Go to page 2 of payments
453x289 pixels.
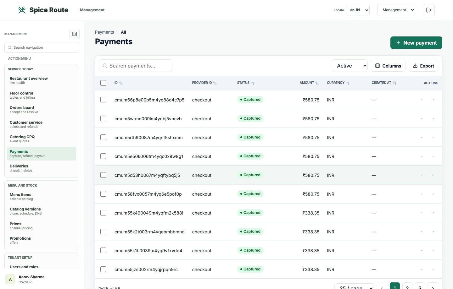pos(407,287)
